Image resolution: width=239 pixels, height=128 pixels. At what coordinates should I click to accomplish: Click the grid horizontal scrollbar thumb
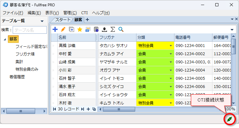point(119,109)
